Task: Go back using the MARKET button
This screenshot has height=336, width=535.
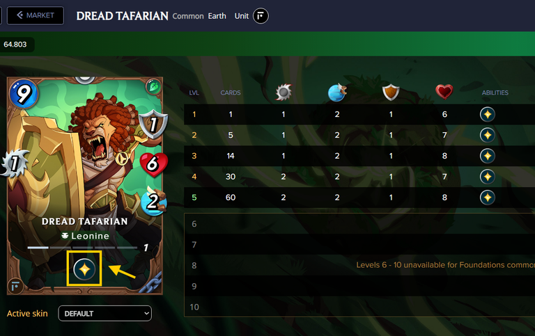Action: pos(36,15)
